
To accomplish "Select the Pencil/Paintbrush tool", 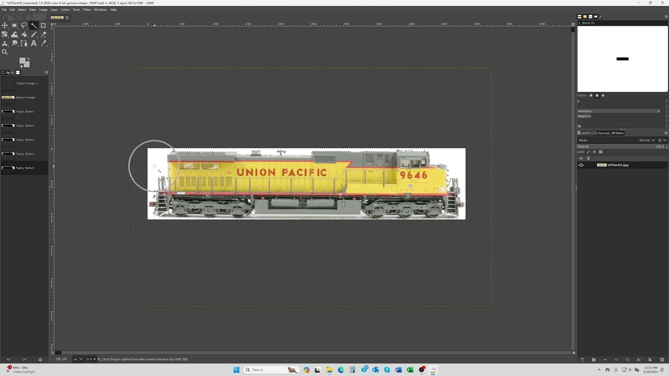I will (34, 34).
